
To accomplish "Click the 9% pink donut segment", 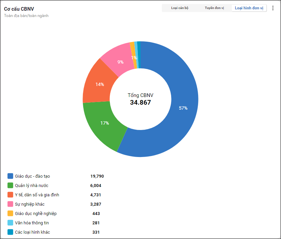I will pos(120,62).
